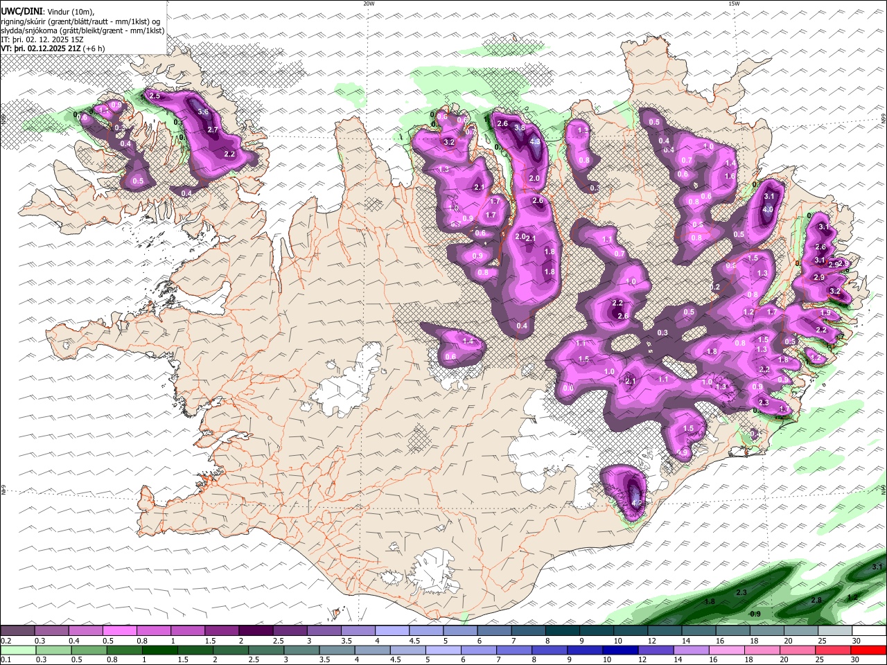Click the valid time 'VT: þri. 02.12.2025 21Z'
This screenshot has width=887, height=665.
click(41, 48)
